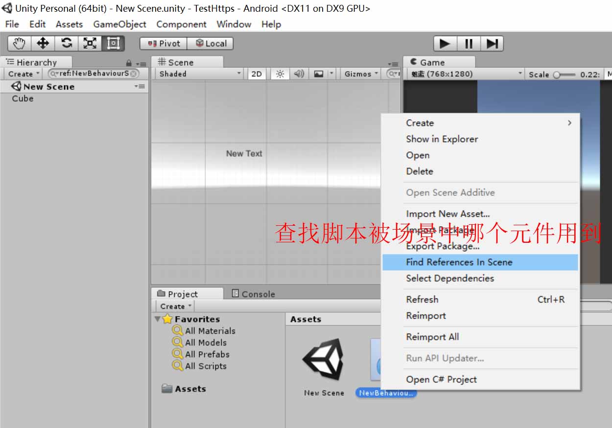The image size is (612, 428).
Task: Toggle scene lighting in the Scene view
Action: (280, 73)
